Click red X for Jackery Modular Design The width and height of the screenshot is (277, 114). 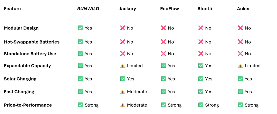[x=122, y=28]
